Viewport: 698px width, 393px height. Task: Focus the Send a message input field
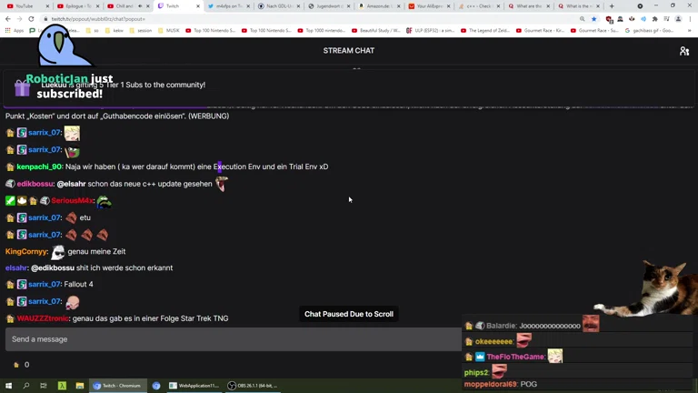point(232,339)
